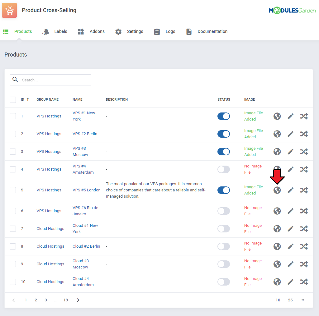Click the search magnifier icon

point(15,80)
